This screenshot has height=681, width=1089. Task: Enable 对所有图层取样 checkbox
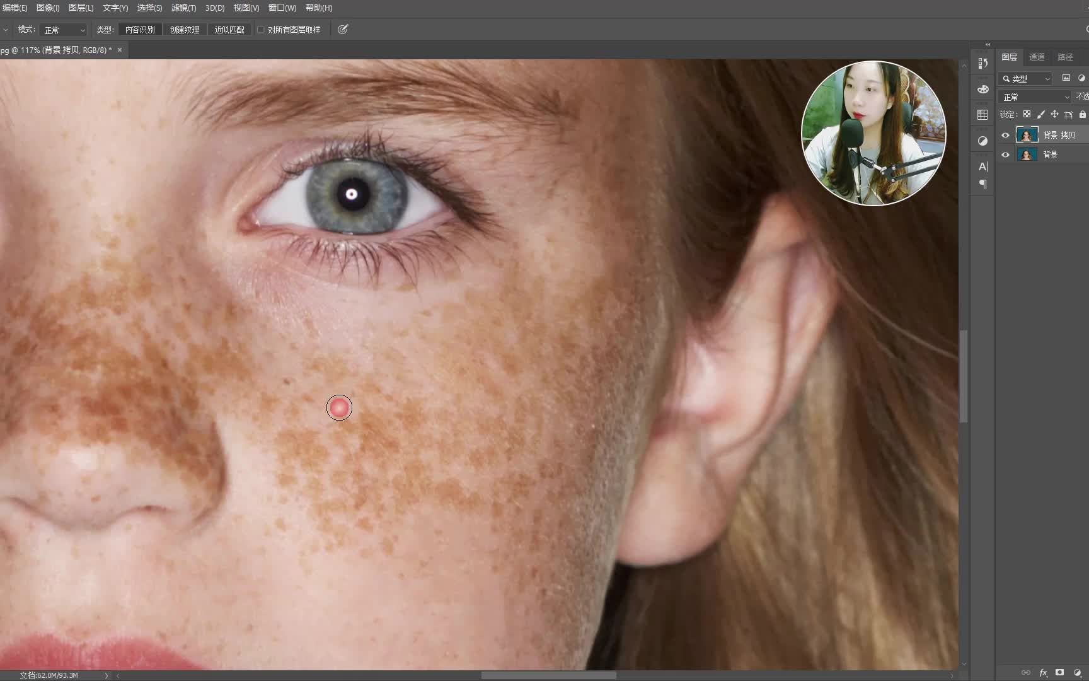point(260,30)
